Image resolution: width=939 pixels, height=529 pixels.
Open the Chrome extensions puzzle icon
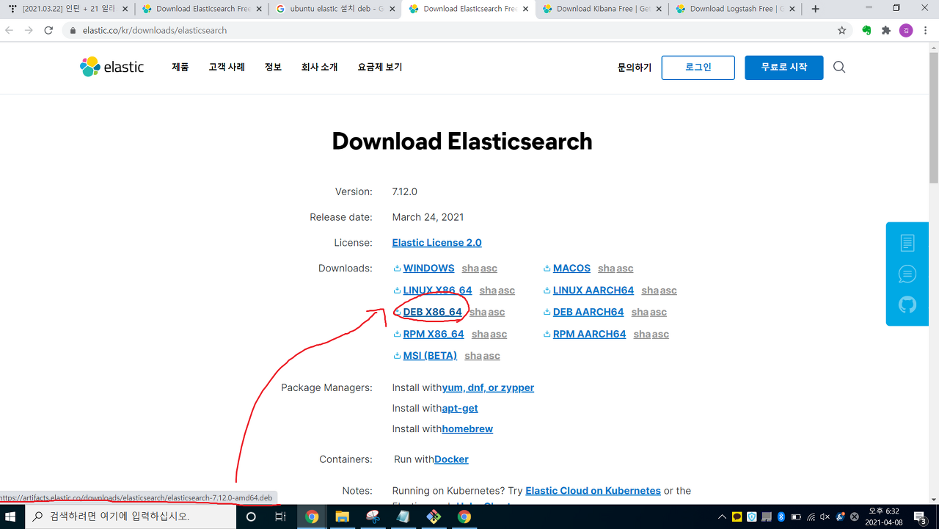point(886,30)
